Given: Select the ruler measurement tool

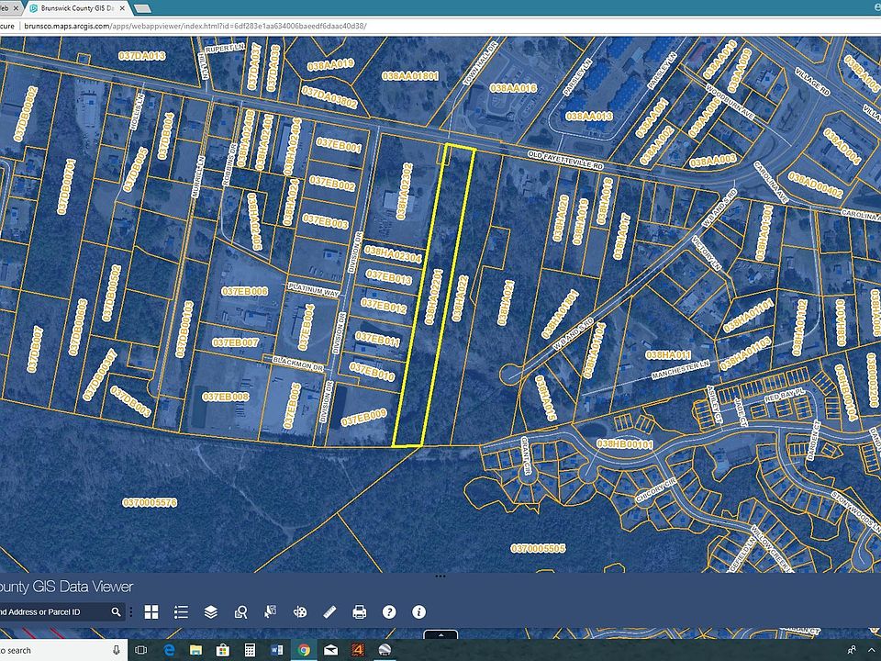Looking at the screenshot, I should [329, 612].
